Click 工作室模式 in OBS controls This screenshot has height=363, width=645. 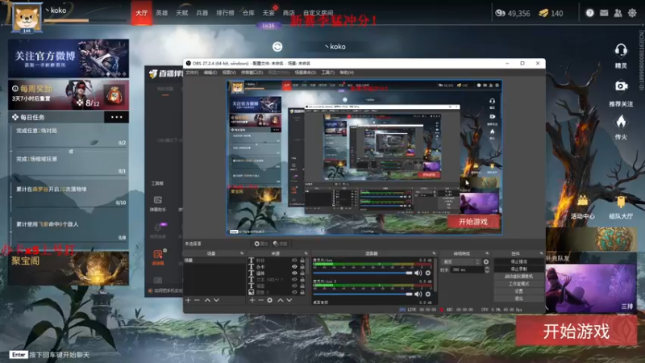518,284
